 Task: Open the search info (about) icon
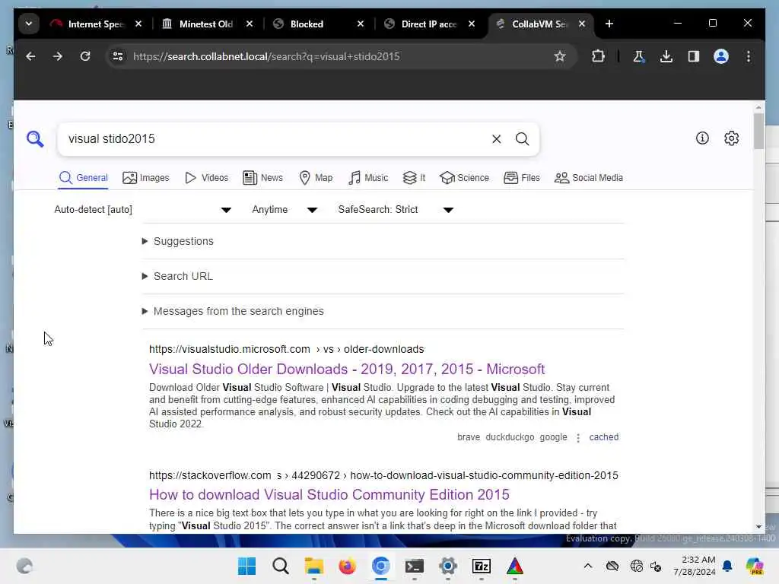tap(702, 138)
